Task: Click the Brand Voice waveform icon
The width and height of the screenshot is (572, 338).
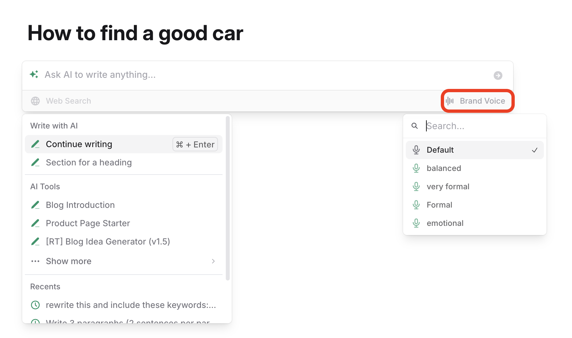Action: click(450, 101)
